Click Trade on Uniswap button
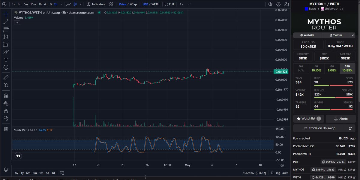Screen dimensions: 360x180 (x=320, y=128)
